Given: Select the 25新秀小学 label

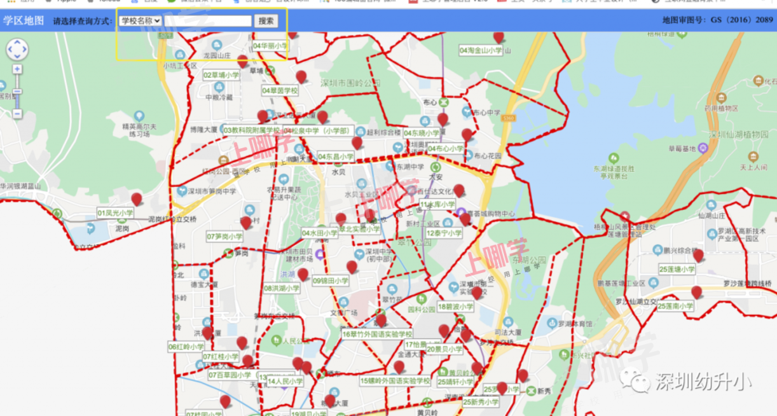Looking at the screenshot, I should pos(481,402).
